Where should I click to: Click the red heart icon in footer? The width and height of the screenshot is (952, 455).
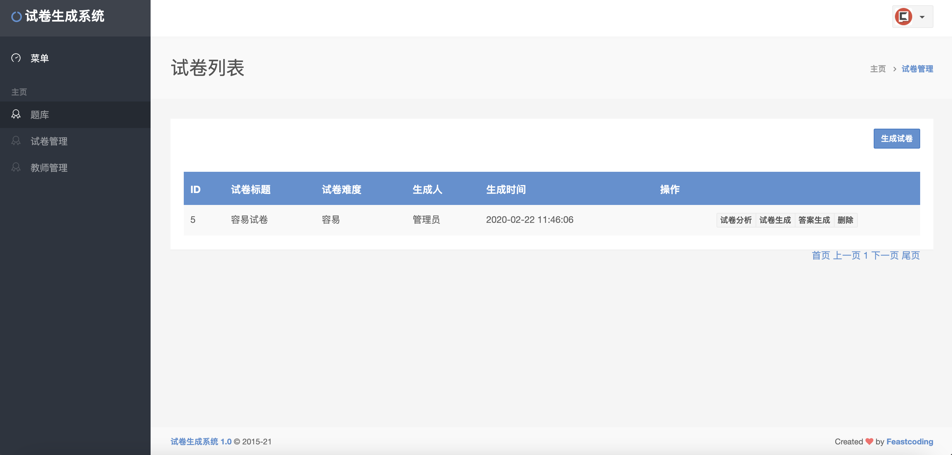[x=869, y=442]
